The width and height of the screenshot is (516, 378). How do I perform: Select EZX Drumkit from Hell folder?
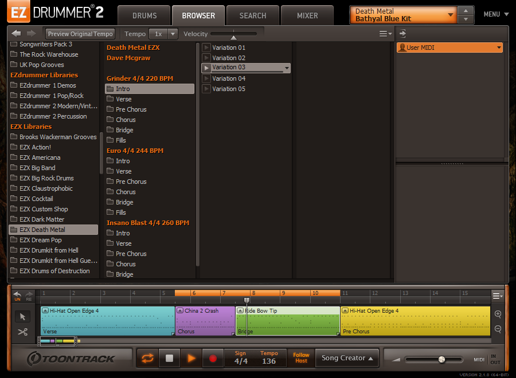tap(53, 250)
